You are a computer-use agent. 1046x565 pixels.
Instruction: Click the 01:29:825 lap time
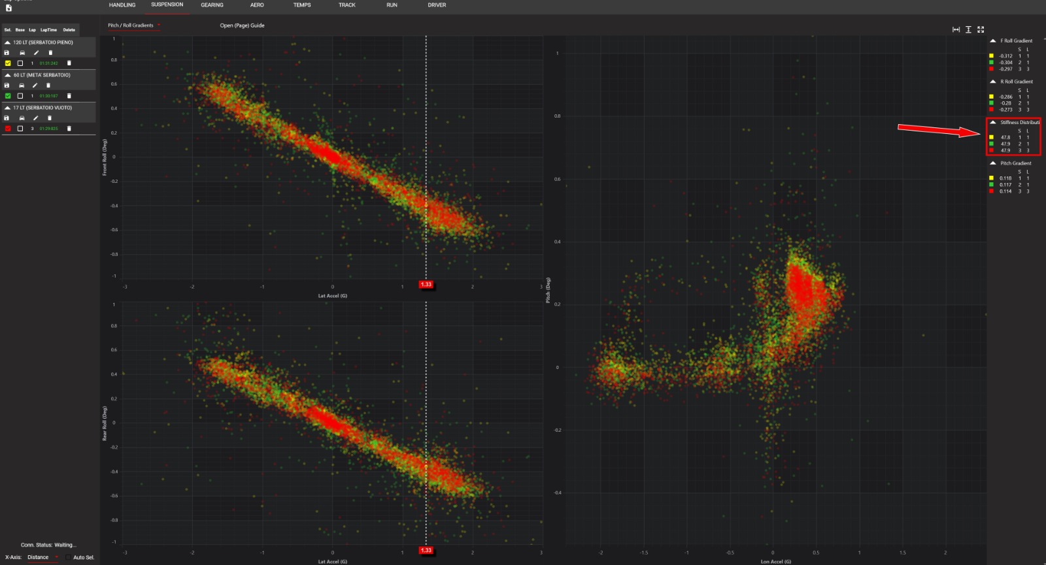pos(48,129)
